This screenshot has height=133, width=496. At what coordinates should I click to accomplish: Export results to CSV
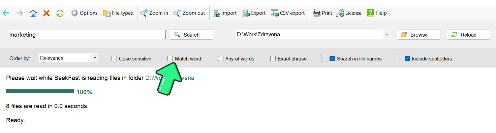[x=288, y=13]
